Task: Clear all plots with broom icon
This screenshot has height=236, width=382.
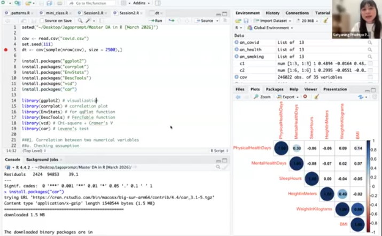Action: [316, 97]
